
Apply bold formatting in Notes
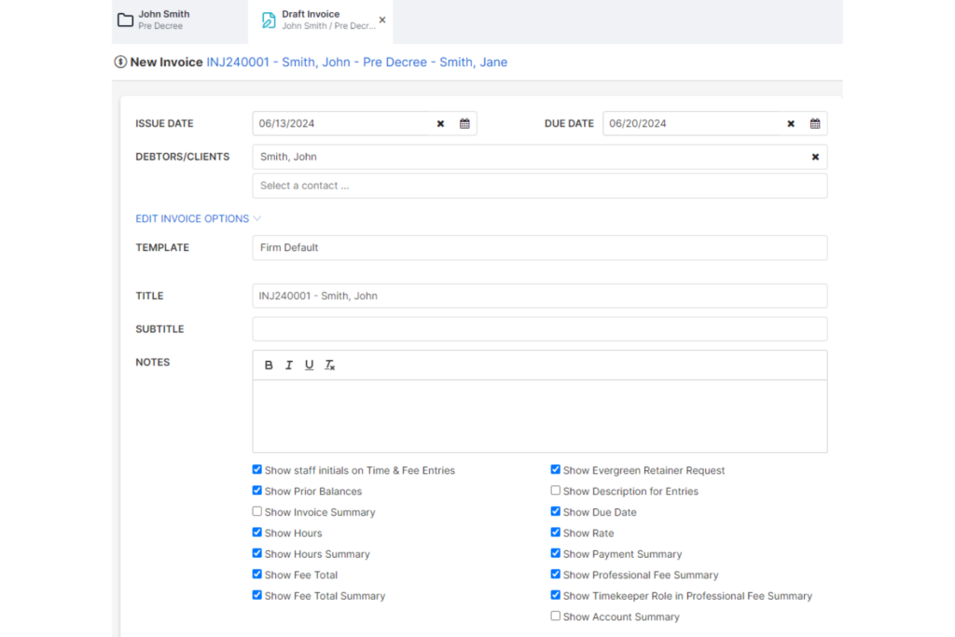(x=269, y=365)
